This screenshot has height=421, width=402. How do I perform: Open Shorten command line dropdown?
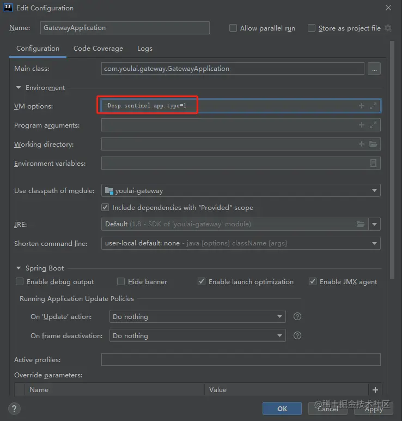241,243
